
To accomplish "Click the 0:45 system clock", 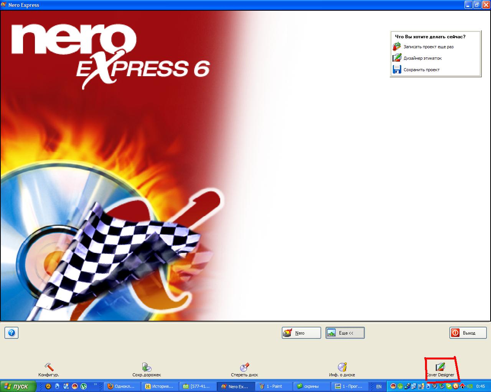I will point(481,387).
